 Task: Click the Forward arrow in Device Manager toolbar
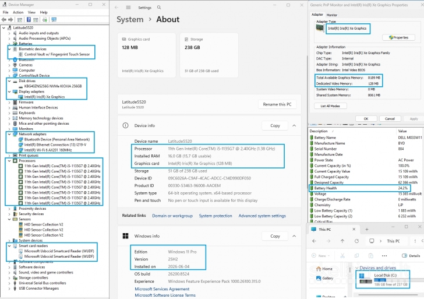coord(10,19)
